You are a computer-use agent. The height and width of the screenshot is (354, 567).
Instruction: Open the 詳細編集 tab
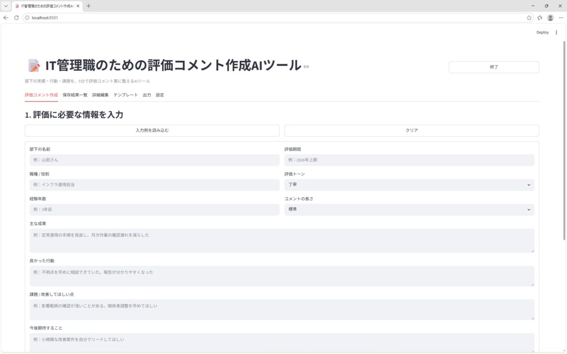coord(100,95)
